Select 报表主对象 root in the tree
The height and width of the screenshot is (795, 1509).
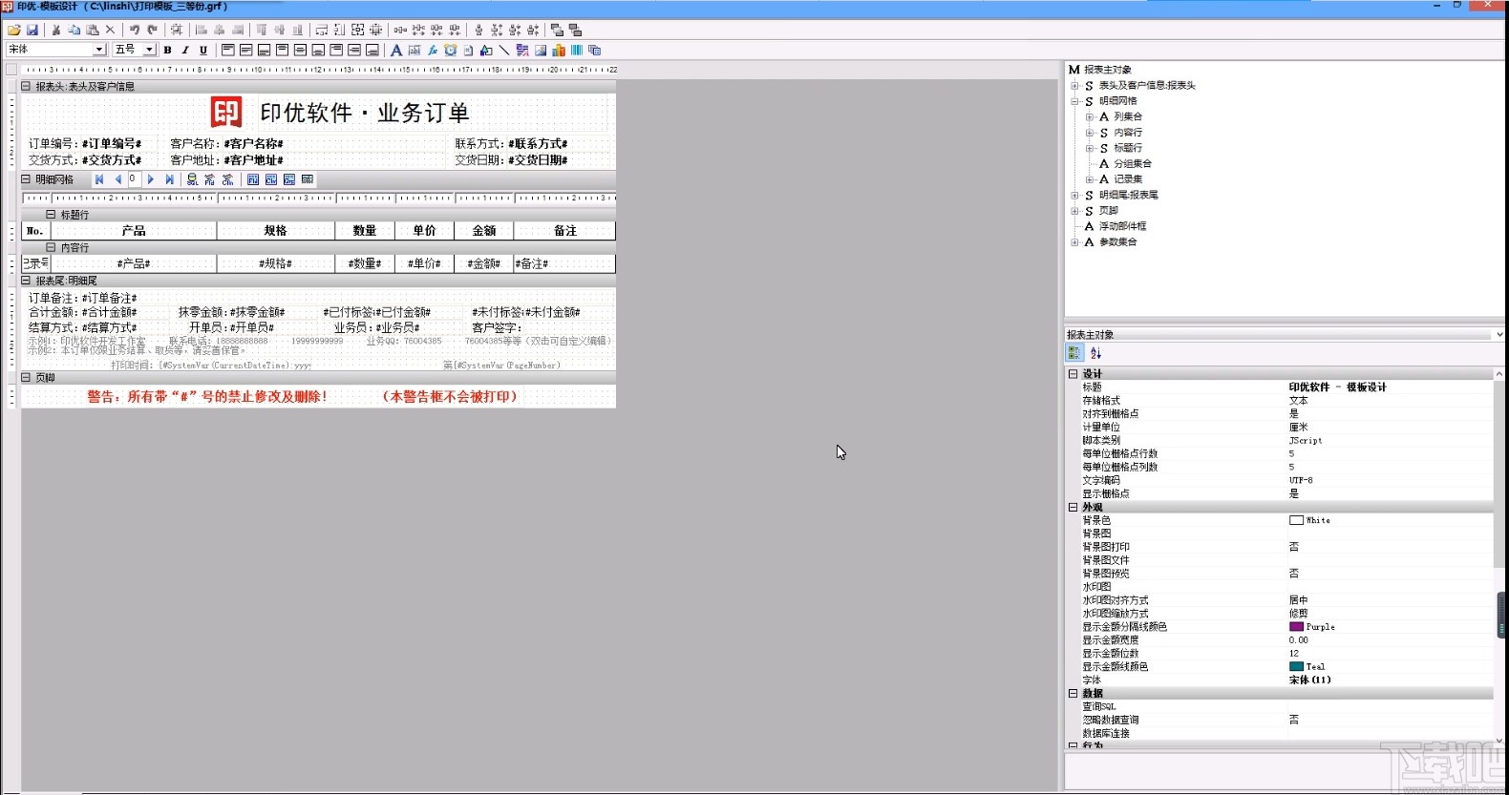click(1108, 70)
